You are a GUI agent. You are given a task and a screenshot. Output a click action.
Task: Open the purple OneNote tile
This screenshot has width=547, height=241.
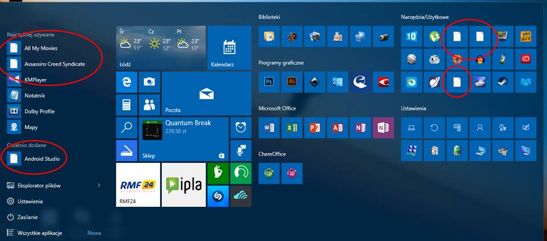383,128
